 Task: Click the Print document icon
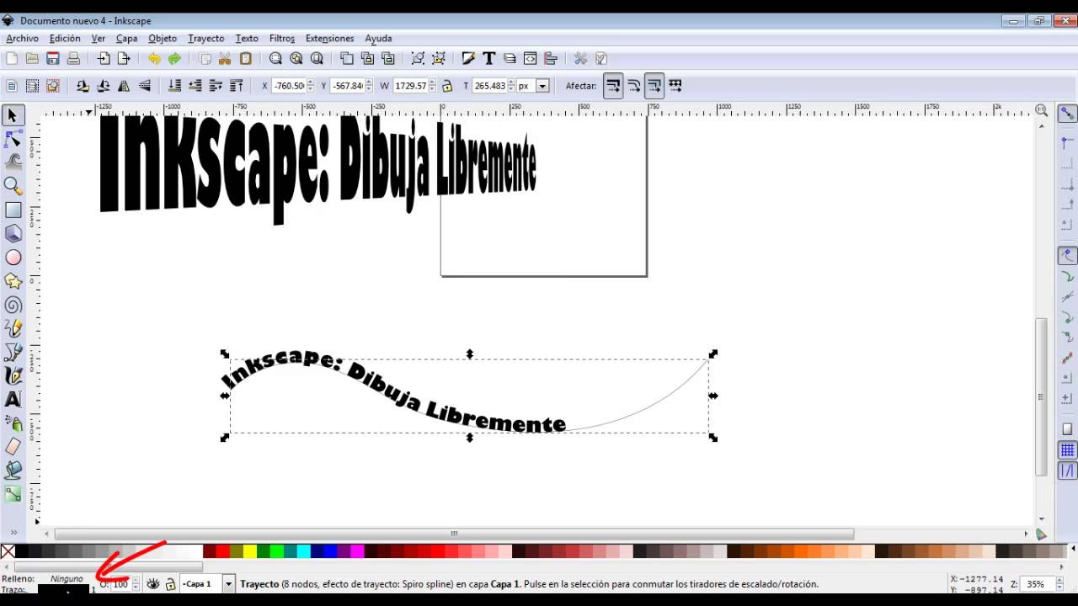73,58
